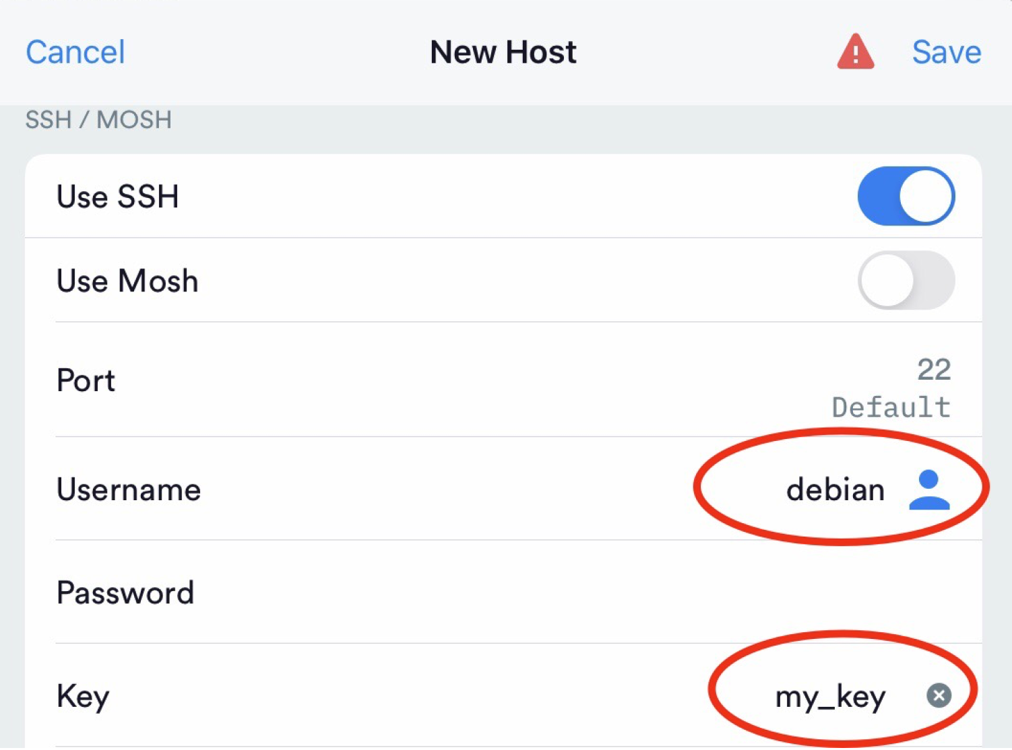1012x750 pixels.
Task: Tap the SSH / MOSH section header
Action: pyautogui.click(x=98, y=120)
